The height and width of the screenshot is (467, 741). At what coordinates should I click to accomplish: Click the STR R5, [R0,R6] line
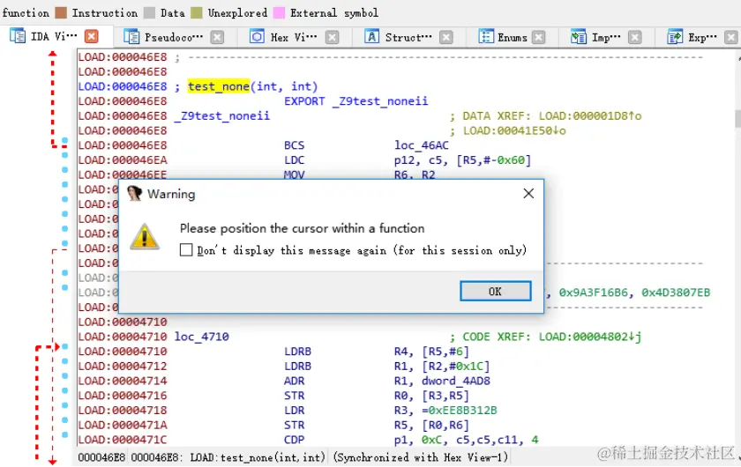point(376,425)
